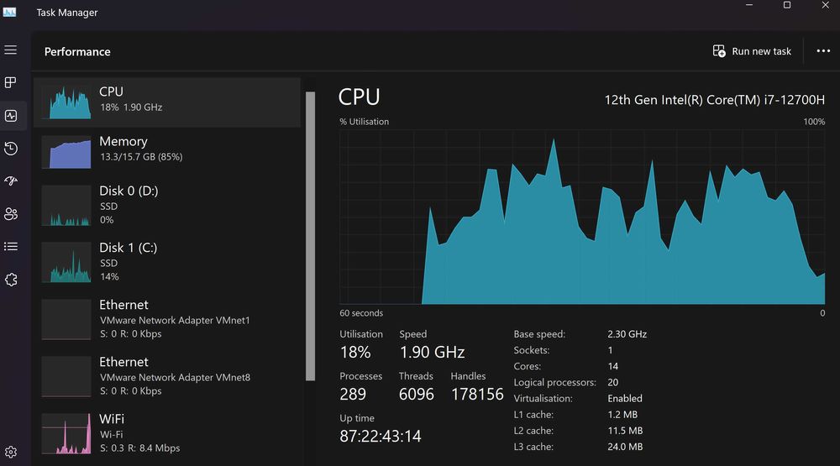Click the Base speed 2.30 GHz value
Viewport: 840px width, 466px height.
(627, 334)
